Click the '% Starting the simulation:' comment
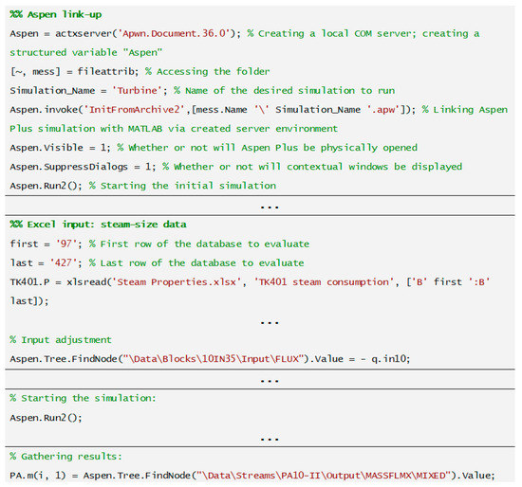Image resolution: width=522 pixels, height=487 pixels. coord(83,398)
